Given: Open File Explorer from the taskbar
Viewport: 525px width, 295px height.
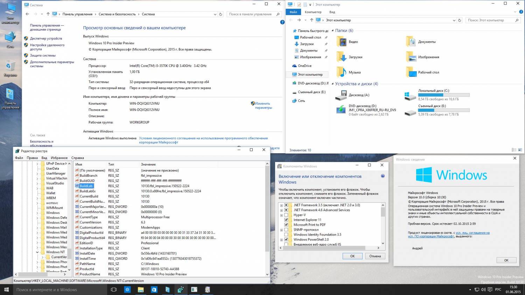Looking at the screenshot, I should point(141,289).
